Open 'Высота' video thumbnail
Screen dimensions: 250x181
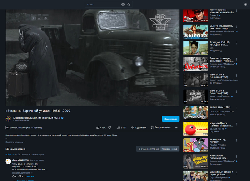[x=196, y=31]
